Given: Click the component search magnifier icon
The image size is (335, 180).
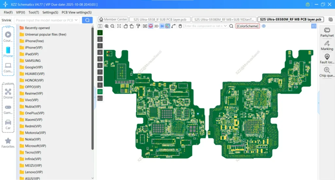Looking at the screenshot, I should pyautogui.click(x=231, y=26).
